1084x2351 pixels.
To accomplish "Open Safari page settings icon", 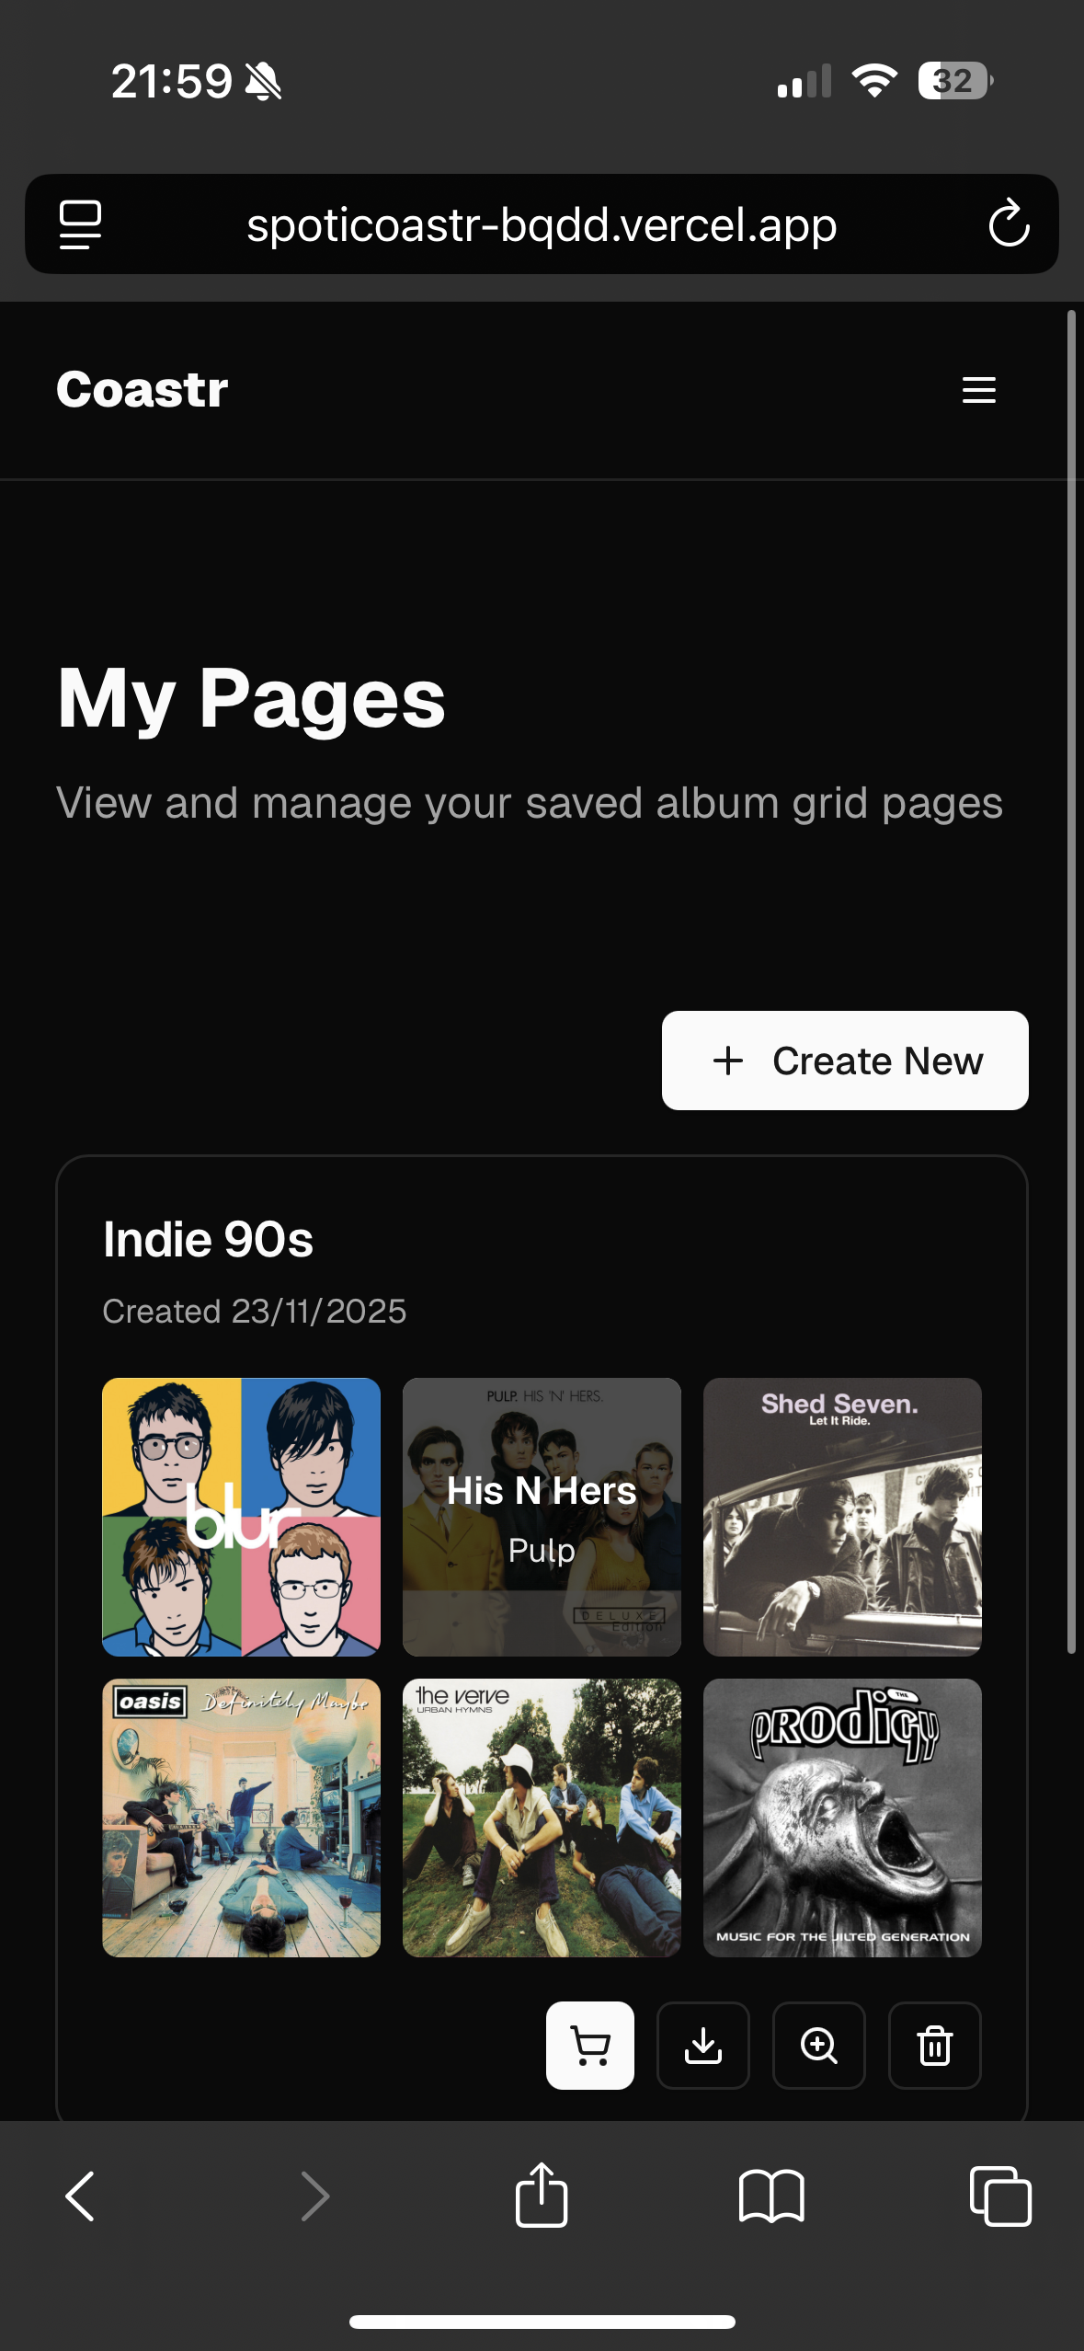I will 81,224.
